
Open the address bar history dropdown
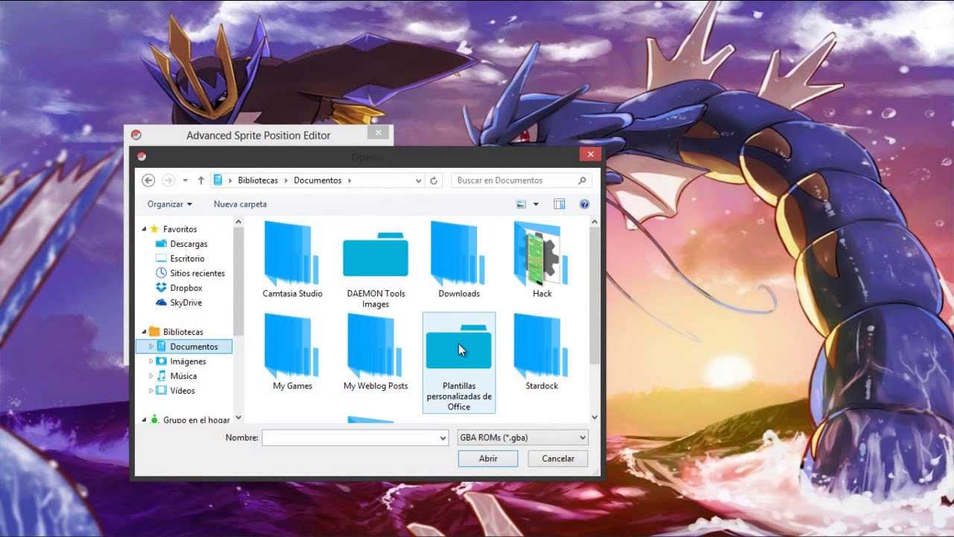(x=418, y=180)
